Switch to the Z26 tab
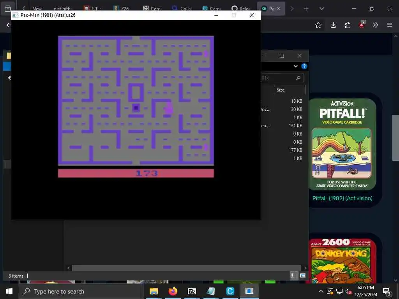This screenshot has width=399, height=299. [122, 9]
